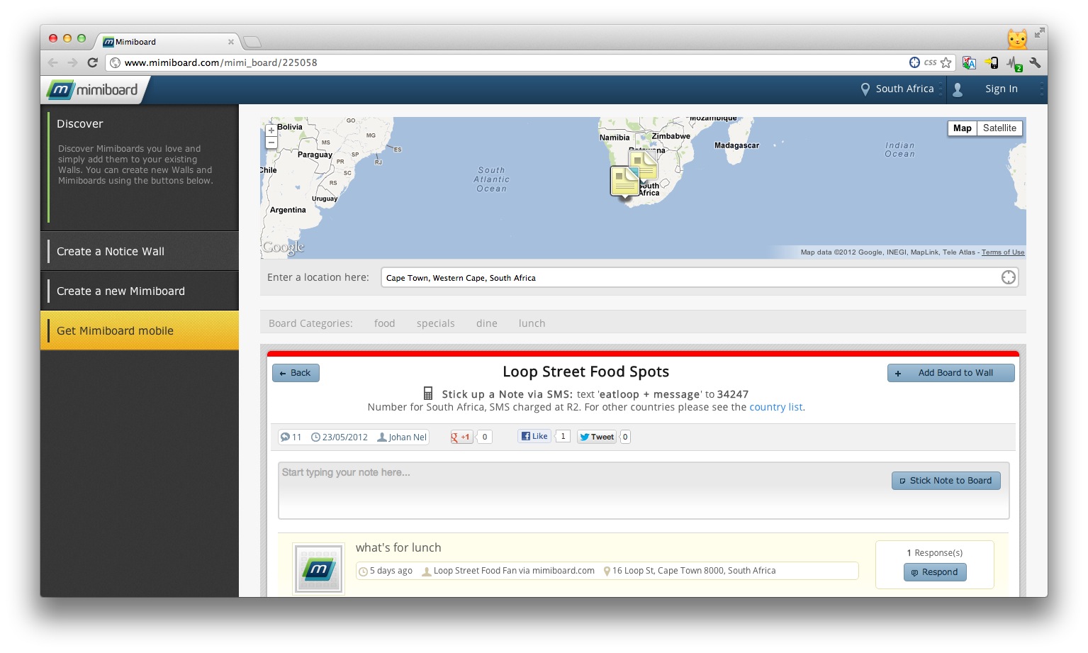
Task: Select the Mimiboard browser tab
Action: click(x=167, y=42)
